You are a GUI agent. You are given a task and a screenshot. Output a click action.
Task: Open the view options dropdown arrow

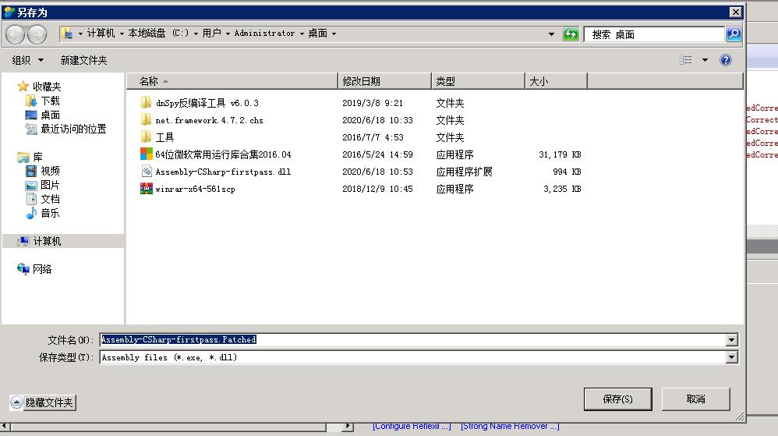click(705, 60)
